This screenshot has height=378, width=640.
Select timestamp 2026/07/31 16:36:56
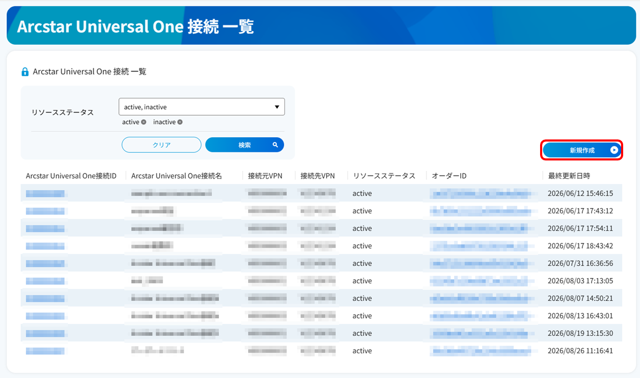click(580, 263)
